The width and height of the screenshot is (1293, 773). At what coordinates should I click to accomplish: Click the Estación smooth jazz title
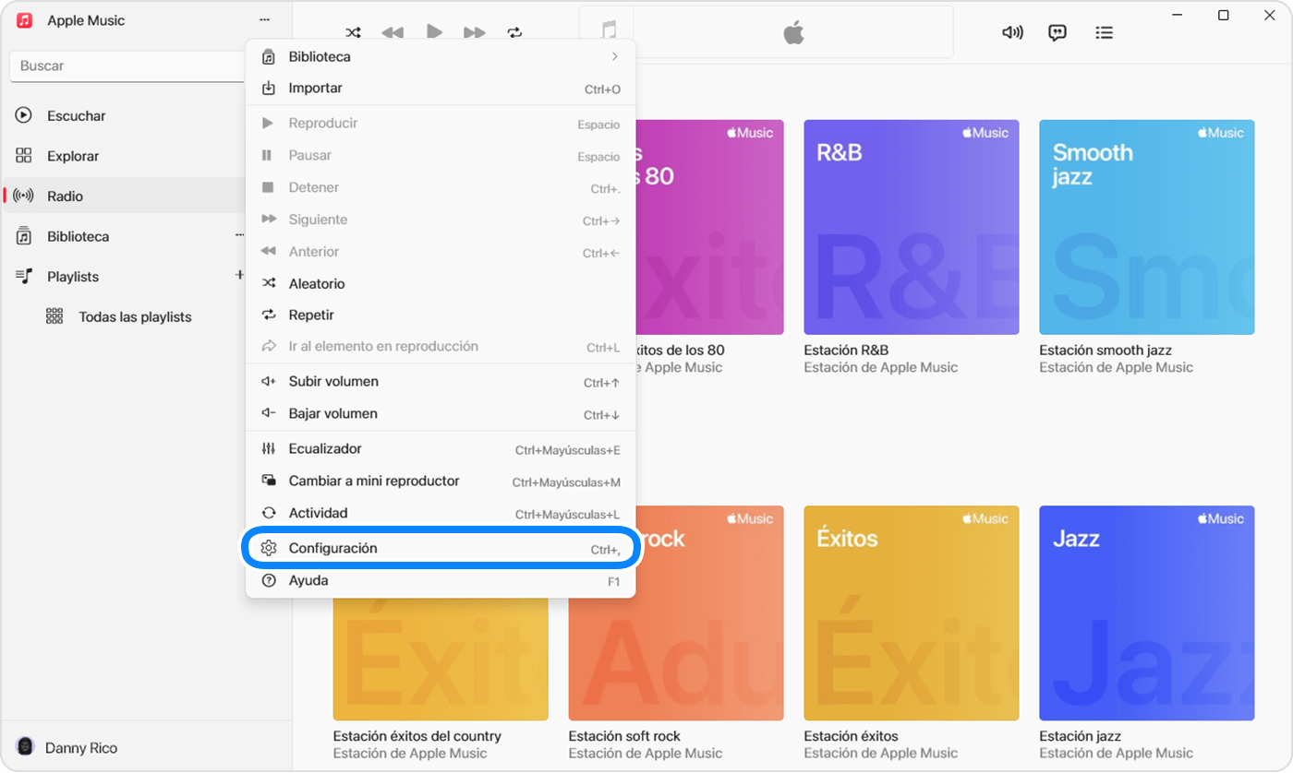click(1106, 351)
